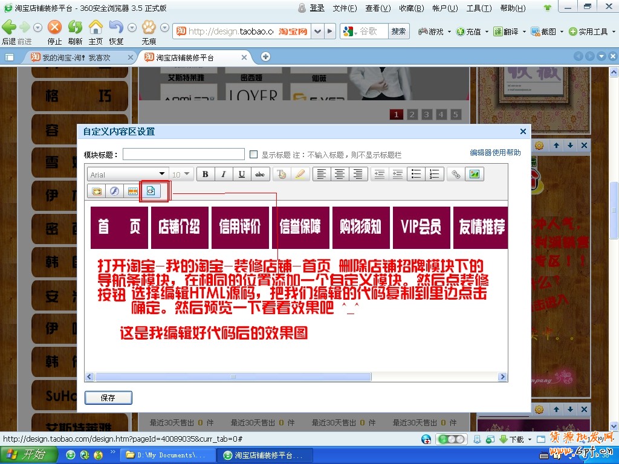619x464 pixels.
Task: Toggle italic formatting in the editor
Action: point(224,174)
